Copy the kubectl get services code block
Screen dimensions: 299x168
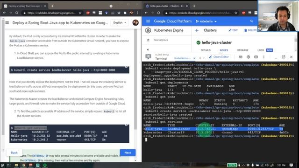[126, 125]
